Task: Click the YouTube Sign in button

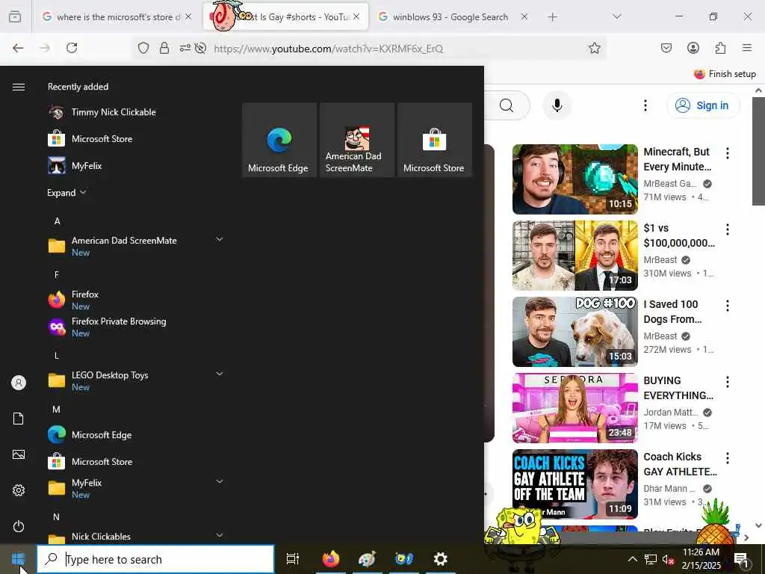Action: coord(703,105)
